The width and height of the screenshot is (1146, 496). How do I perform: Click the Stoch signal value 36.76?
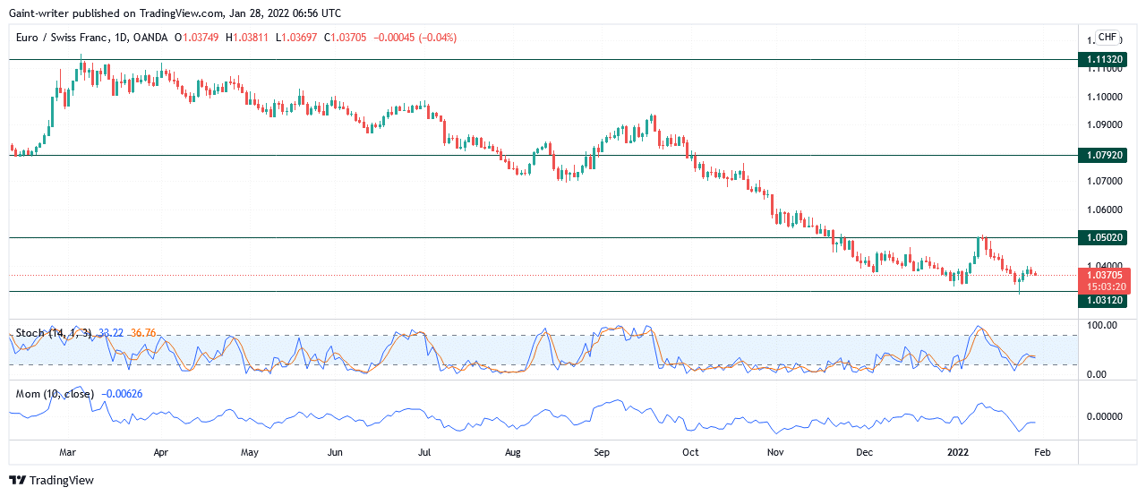(x=141, y=333)
